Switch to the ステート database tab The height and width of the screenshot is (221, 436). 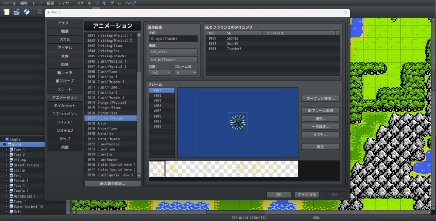[x=65, y=89]
